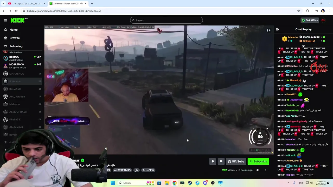Open File Explorer from taskbar
The width and height of the screenshot is (333, 187).
[167, 183]
